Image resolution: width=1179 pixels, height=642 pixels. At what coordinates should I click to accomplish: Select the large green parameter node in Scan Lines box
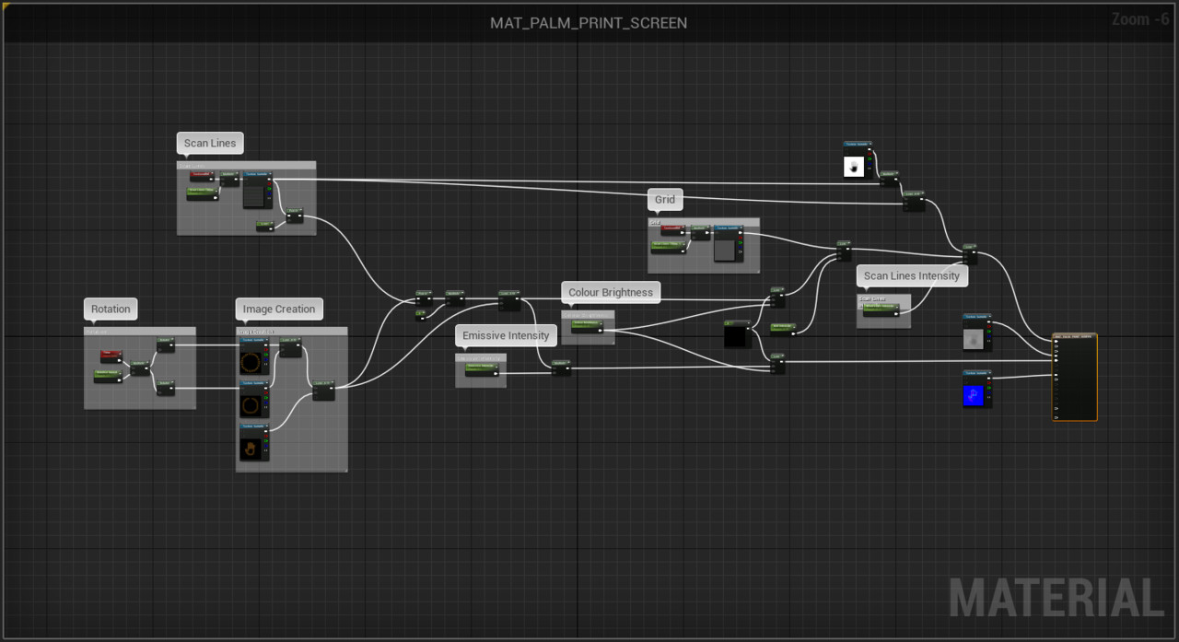click(x=203, y=193)
